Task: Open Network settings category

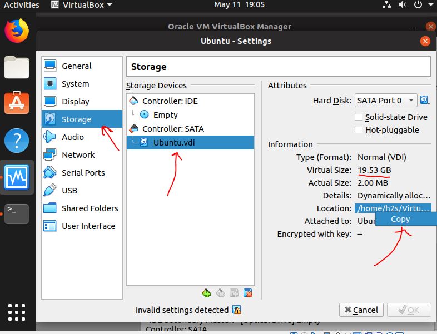Action: point(82,155)
